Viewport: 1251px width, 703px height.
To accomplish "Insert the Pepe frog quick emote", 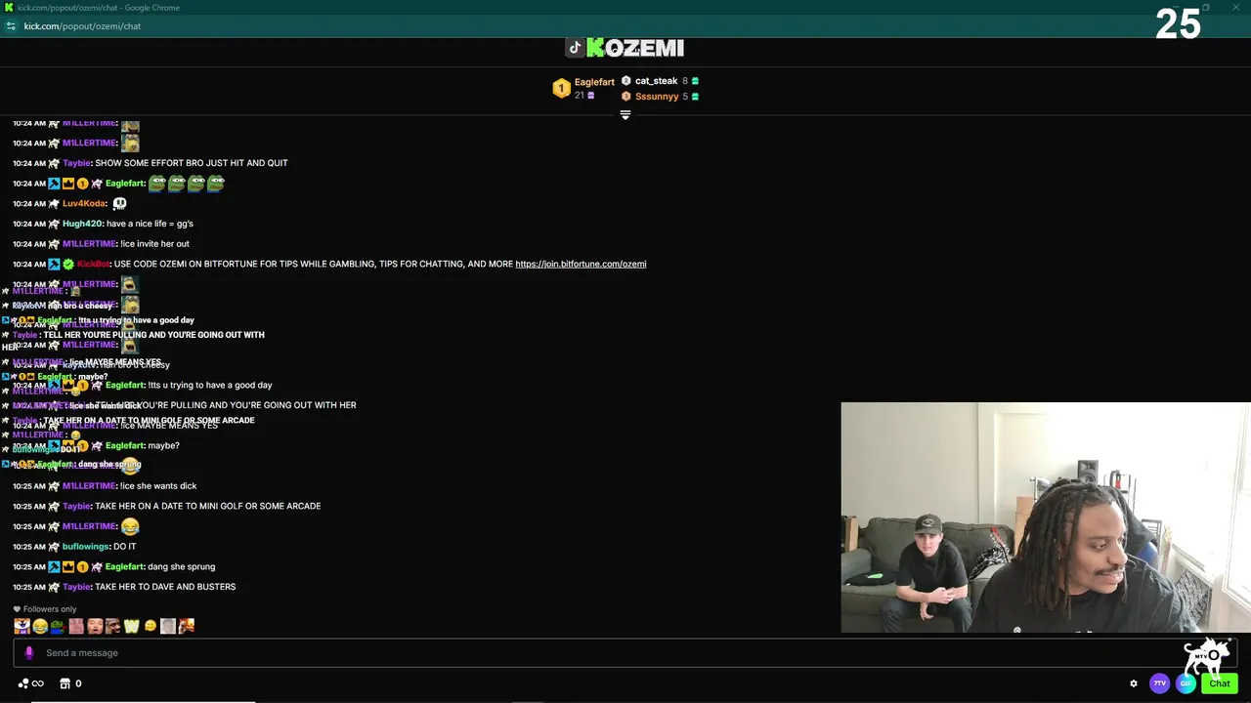I will coord(58,626).
